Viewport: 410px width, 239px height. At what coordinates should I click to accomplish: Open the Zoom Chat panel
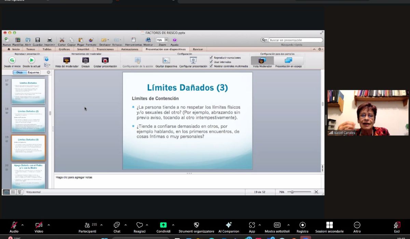coord(117,225)
